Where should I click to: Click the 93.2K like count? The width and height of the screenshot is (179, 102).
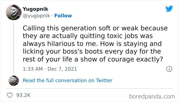(x=23, y=95)
